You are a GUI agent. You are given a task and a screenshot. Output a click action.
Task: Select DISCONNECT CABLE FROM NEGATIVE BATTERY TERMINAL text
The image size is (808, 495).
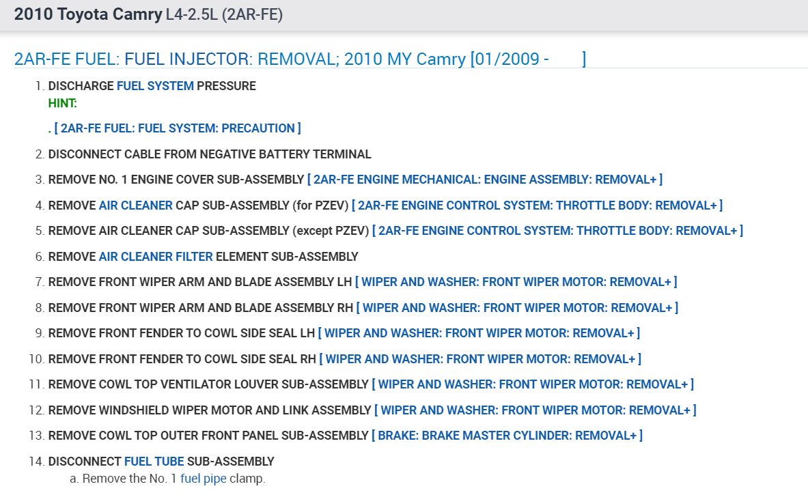210,154
